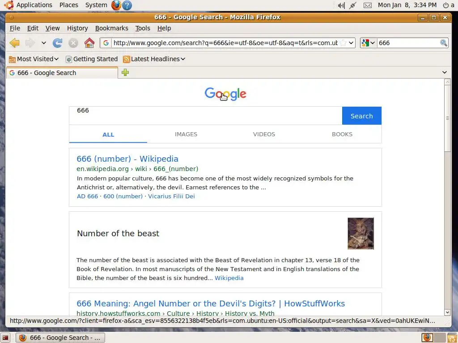This screenshot has height=343, width=458.
Task: Click into the Google page search field
Action: [206, 116]
